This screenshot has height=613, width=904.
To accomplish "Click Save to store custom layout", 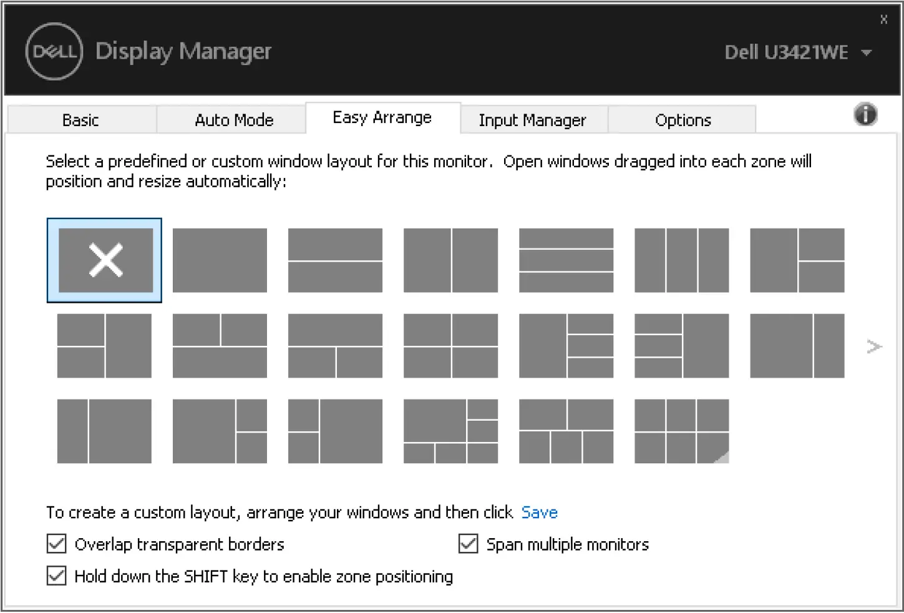I will pos(539,512).
